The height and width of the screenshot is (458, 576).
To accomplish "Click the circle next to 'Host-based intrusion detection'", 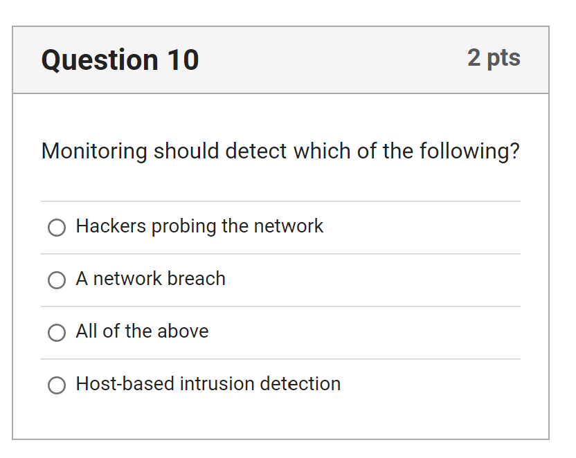I will (57, 385).
